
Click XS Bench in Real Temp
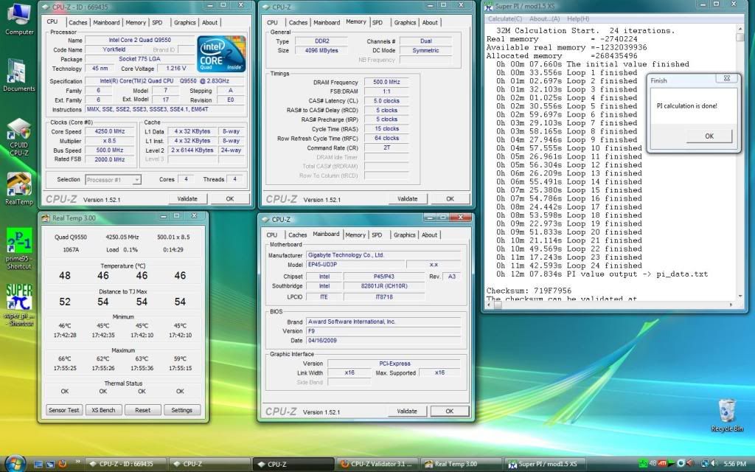tap(103, 410)
